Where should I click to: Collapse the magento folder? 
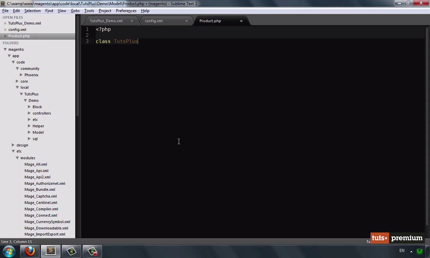(5, 49)
